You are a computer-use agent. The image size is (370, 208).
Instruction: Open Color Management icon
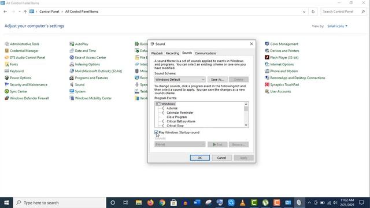[x=267, y=44]
